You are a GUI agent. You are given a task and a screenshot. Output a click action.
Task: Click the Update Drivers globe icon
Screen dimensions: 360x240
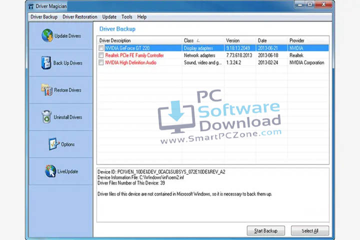pos(47,35)
